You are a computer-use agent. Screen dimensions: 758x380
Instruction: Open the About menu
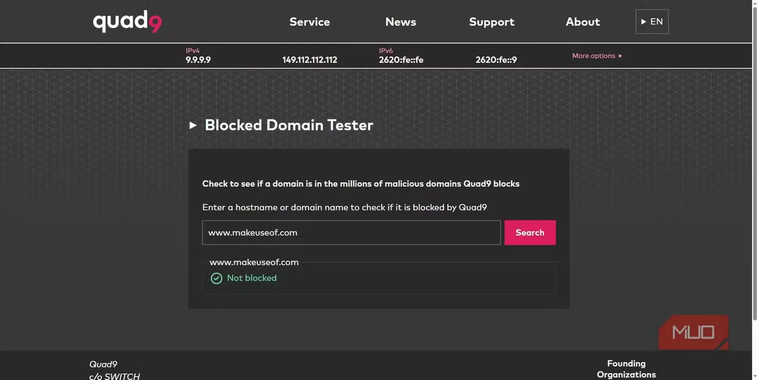click(583, 22)
